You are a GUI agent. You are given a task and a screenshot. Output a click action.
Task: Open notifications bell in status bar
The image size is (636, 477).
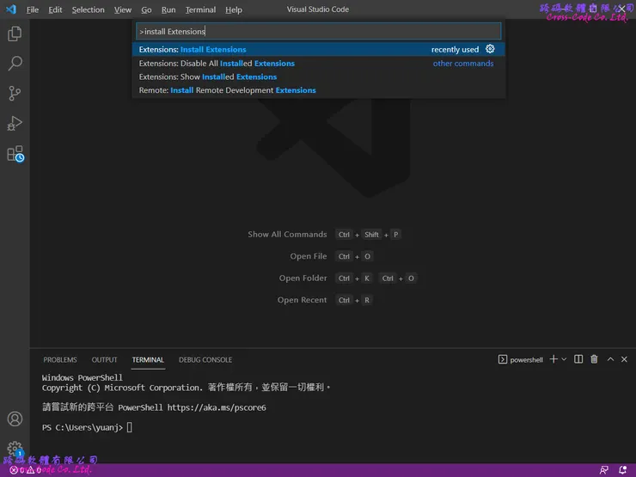[x=623, y=470]
